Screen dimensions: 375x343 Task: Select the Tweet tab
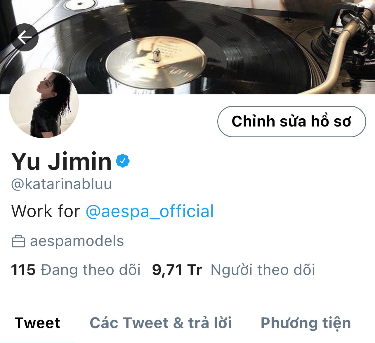coord(37,323)
